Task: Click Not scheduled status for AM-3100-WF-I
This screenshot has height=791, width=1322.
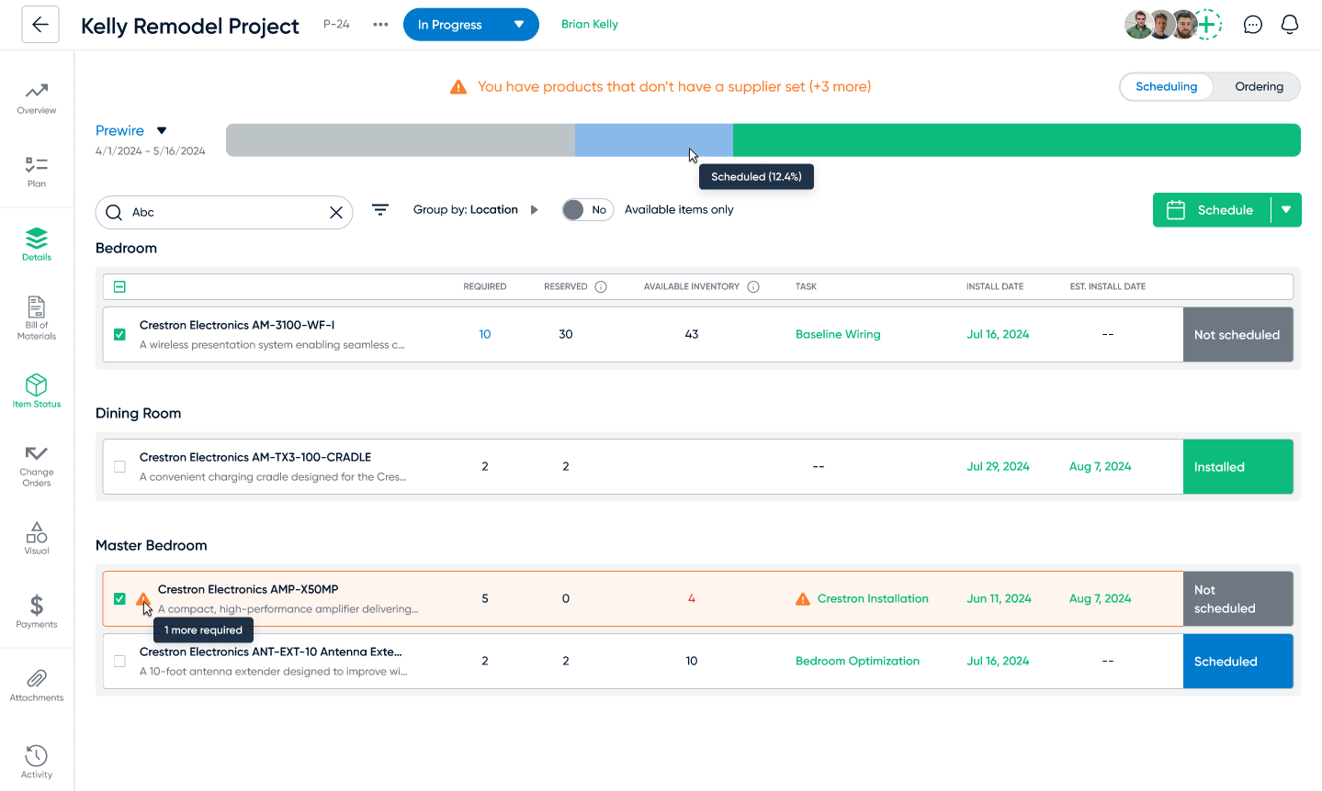Action: [x=1237, y=334]
